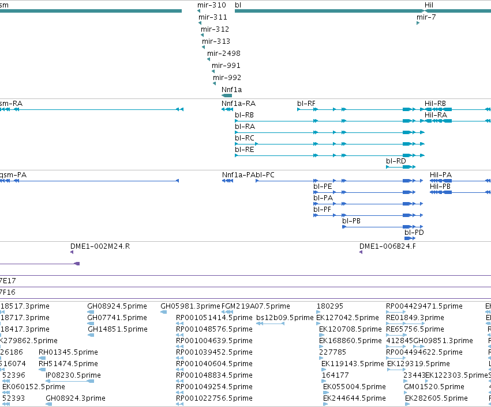Image resolution: width=491 pixels, height=407 pixels.
Task: Select the mir-992 label
Action: pos(227,78)
